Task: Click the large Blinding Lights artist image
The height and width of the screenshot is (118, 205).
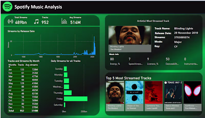Action: 130,35
